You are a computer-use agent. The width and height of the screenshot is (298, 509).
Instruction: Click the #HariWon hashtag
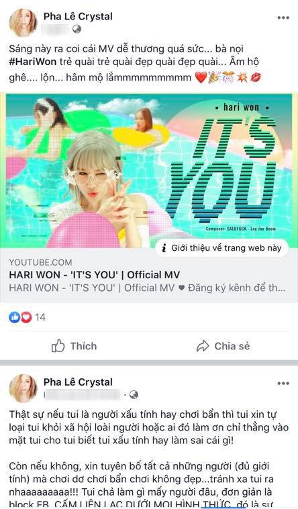[32, 62]
